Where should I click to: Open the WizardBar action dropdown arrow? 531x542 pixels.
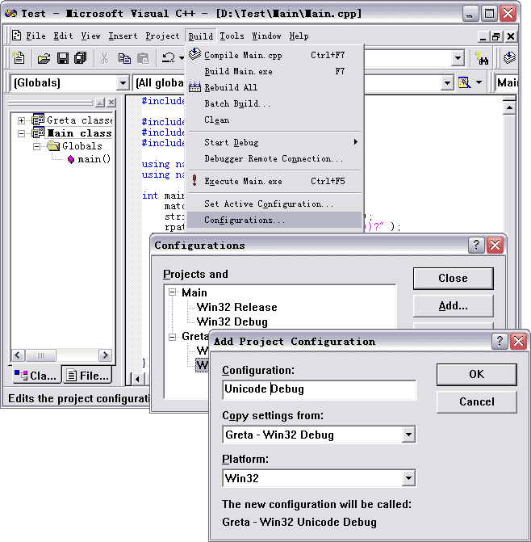(479, 82)
